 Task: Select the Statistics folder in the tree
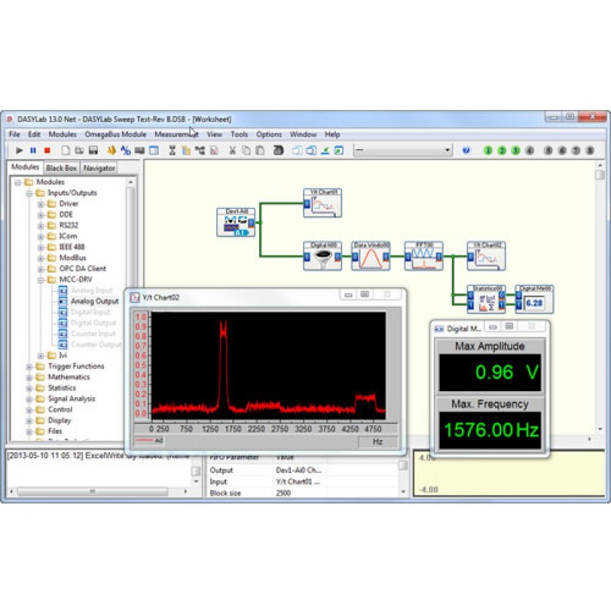coord(62,388)
